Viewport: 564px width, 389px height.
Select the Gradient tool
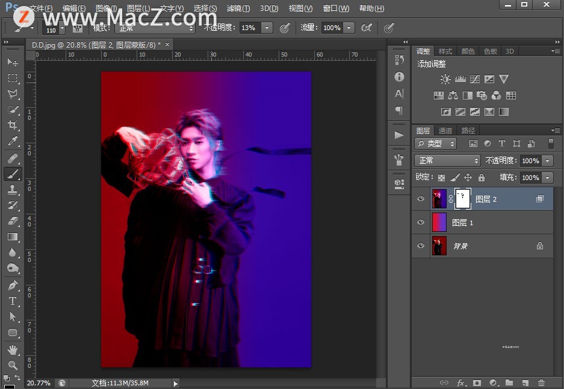13,237
